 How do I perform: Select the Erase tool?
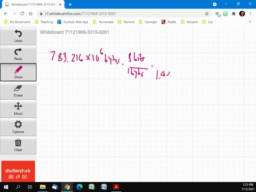click(18, 91)
